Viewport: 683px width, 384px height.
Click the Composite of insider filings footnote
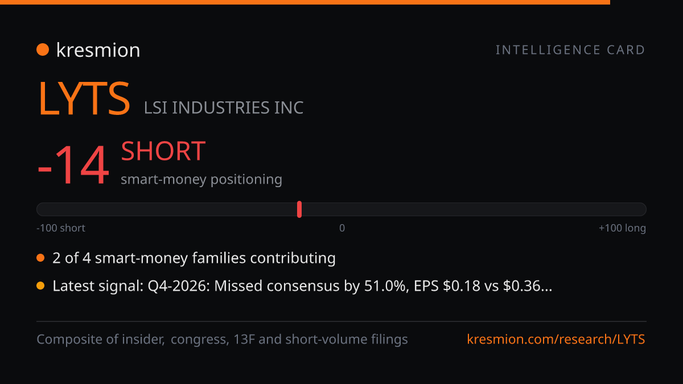point(222,340)
